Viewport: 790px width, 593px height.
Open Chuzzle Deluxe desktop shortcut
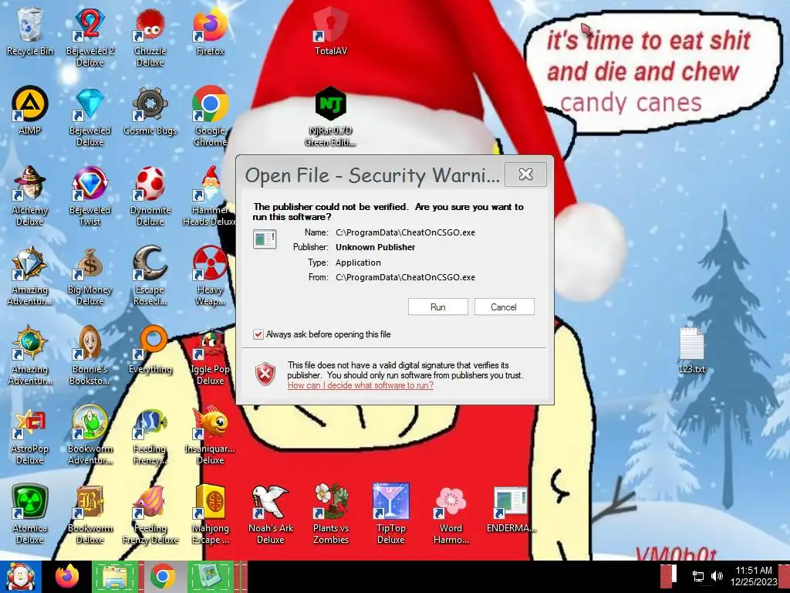(x=150, y=36)
